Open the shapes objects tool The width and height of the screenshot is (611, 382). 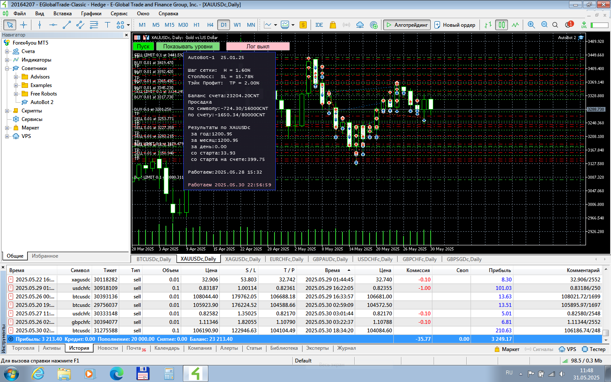coord(121,25)
